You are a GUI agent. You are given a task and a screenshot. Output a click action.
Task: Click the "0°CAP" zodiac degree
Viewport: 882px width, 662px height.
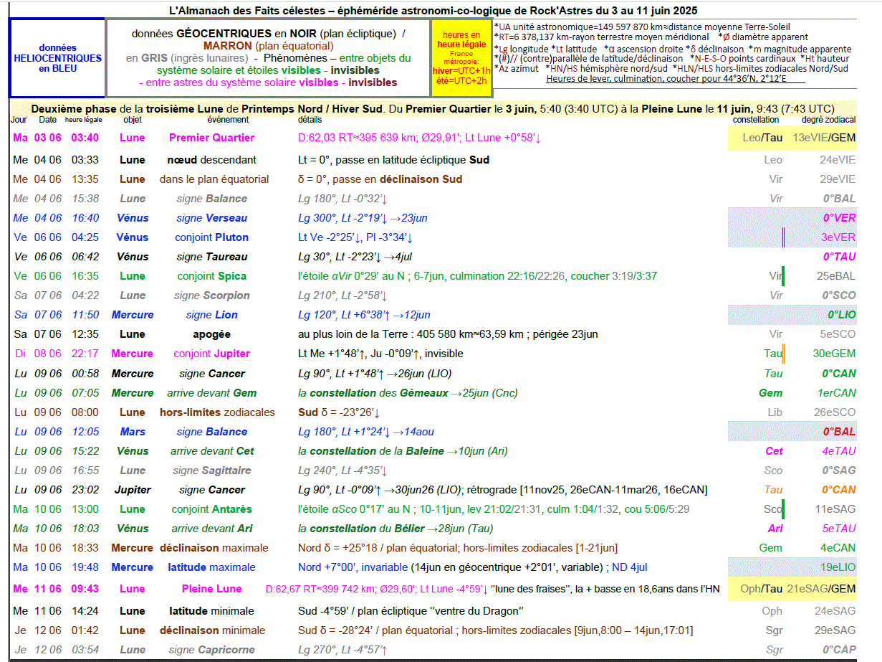tap(839, 650)
